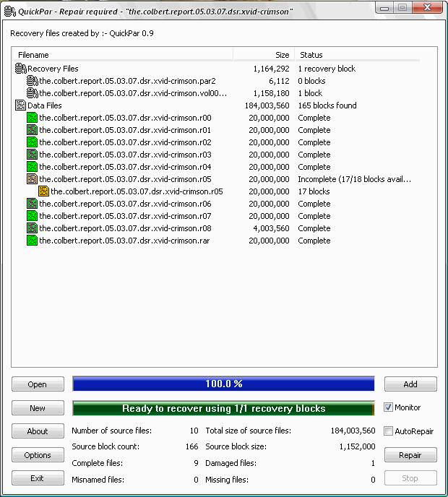This screenshot has width=448, height=497.
Task: Select the xvid-crimson.r00 file name
Action: pos(125,118)
